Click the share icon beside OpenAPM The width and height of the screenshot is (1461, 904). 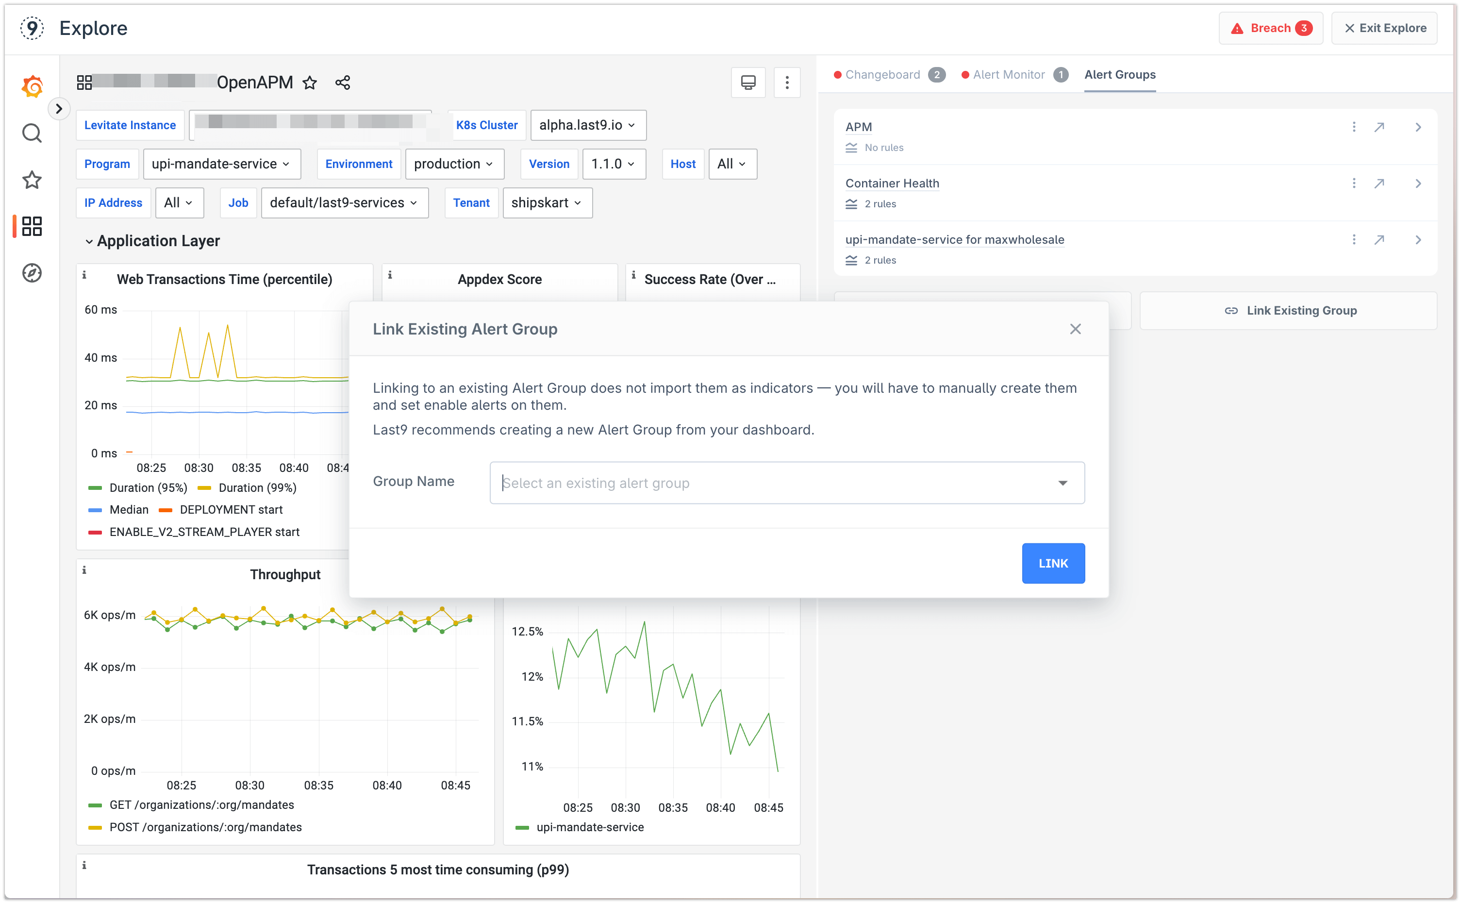coord(342,83)
